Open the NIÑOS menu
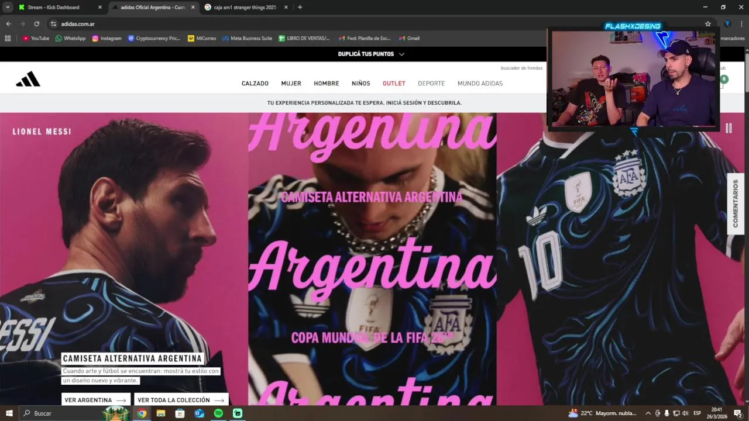Image resolution: width=749 pixels, height=421 pixels. click(361, 84)
